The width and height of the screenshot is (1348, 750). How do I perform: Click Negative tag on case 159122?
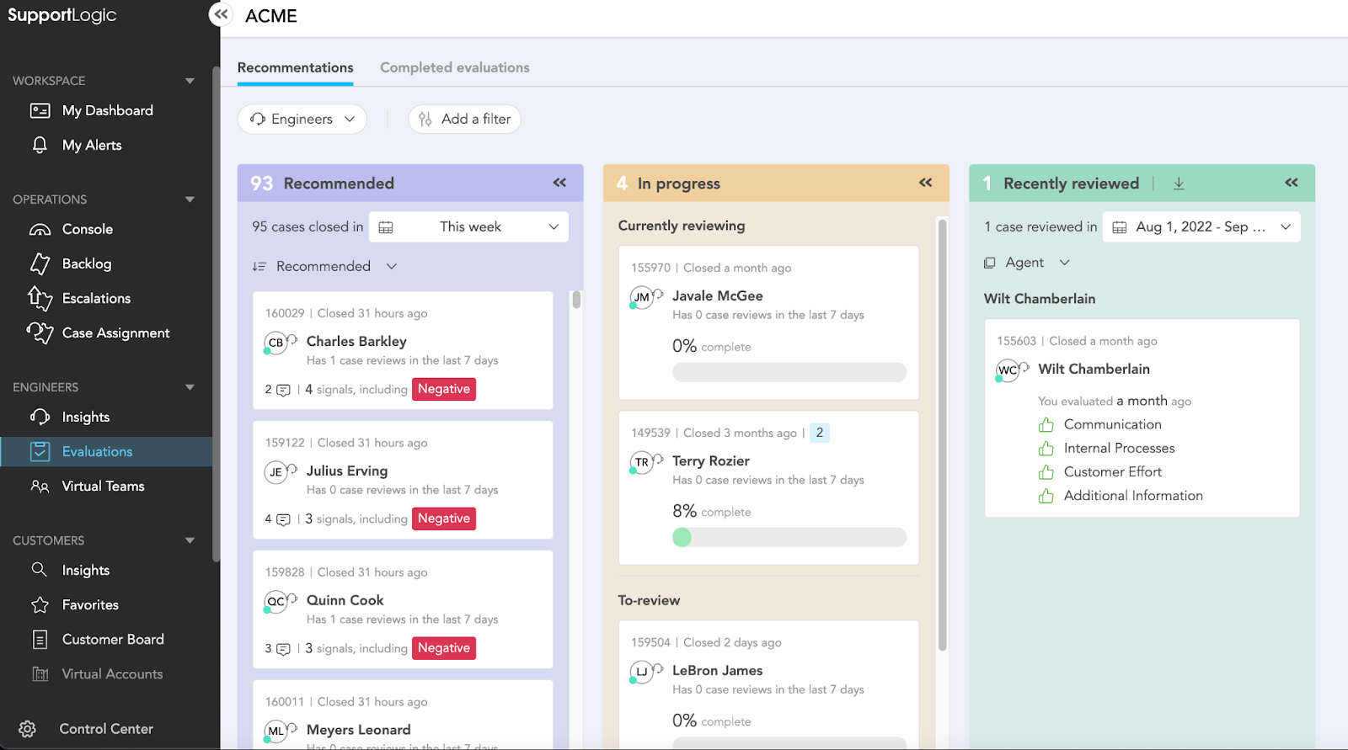click(444, 519)
